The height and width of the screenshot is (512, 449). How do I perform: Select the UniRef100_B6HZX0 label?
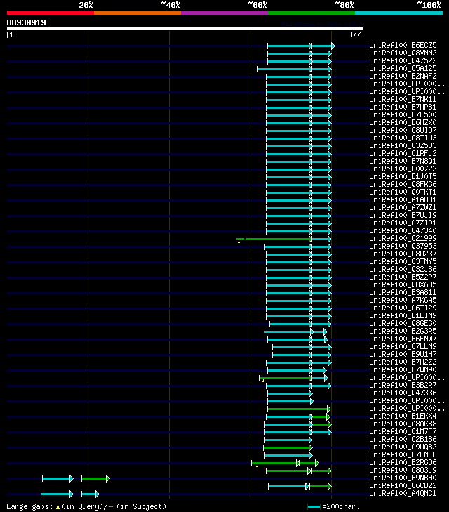tap(403, 122)
